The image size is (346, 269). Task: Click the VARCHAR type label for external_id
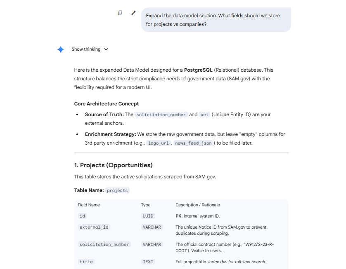152,227
